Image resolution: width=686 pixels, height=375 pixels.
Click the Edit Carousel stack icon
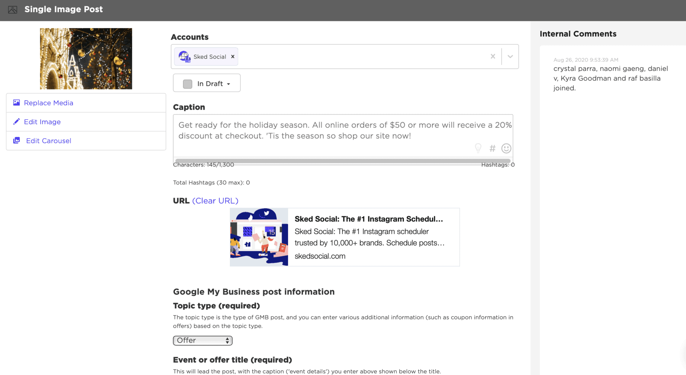click(x=16, y=140)
